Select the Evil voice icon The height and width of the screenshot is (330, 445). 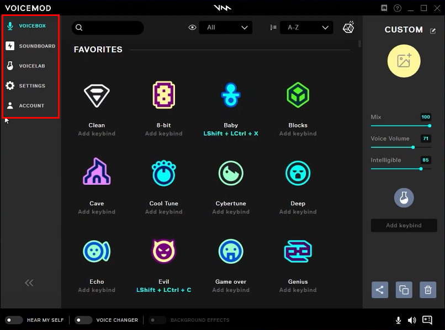(x=164, y=251)
